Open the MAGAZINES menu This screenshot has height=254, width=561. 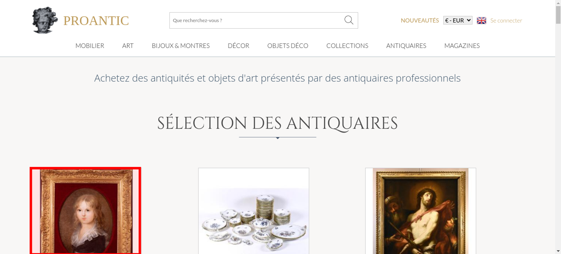(x=462, y=46)
